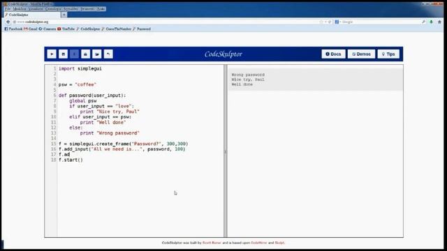Open the Strumenti menu
This screenshot has width=447, height=251.
coord(87,9)
